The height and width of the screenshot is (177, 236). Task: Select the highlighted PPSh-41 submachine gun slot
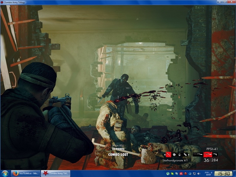[208, 155]
